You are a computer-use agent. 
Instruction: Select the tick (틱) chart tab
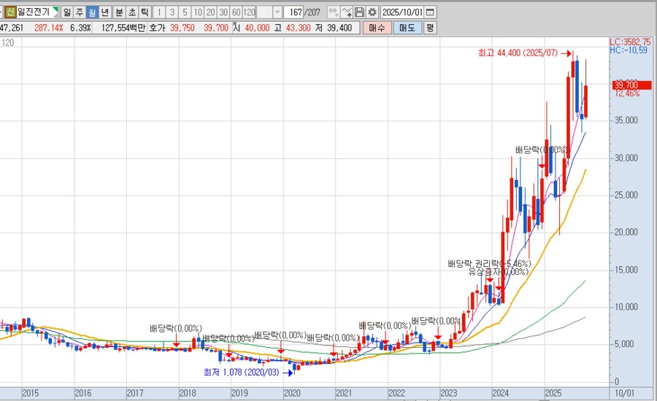(145, 12)
